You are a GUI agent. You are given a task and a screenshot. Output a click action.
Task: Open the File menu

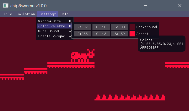(x=8, y=14)
